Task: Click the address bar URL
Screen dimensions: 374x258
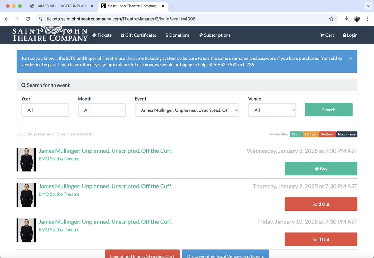Action: tap(121, 19)
